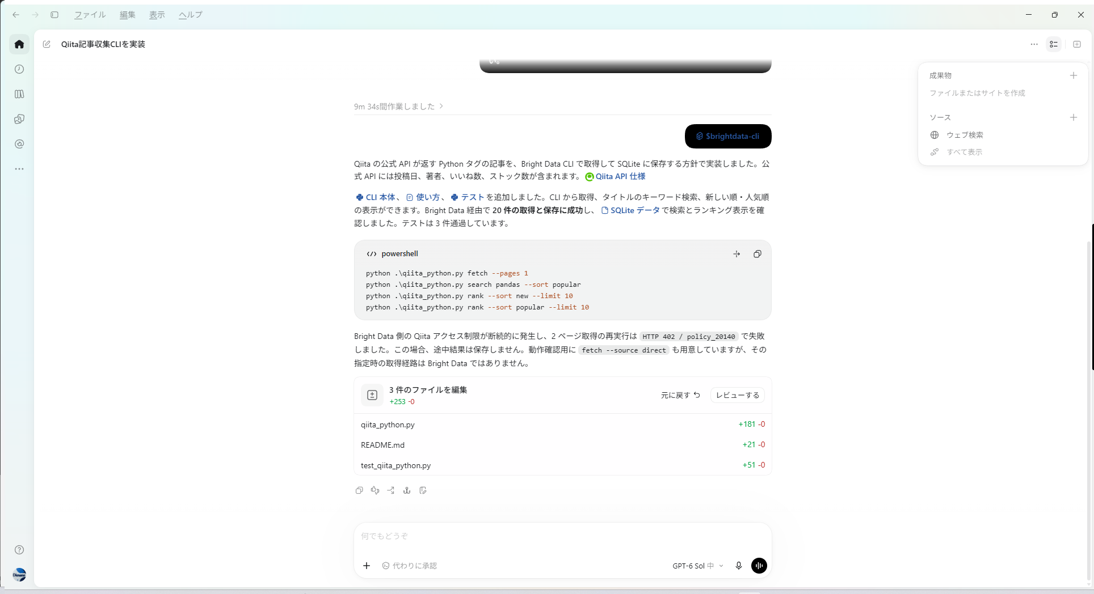Toggle the approve on behalf option
This screenshot has width=1094, height=594.
tap(410, 566)
